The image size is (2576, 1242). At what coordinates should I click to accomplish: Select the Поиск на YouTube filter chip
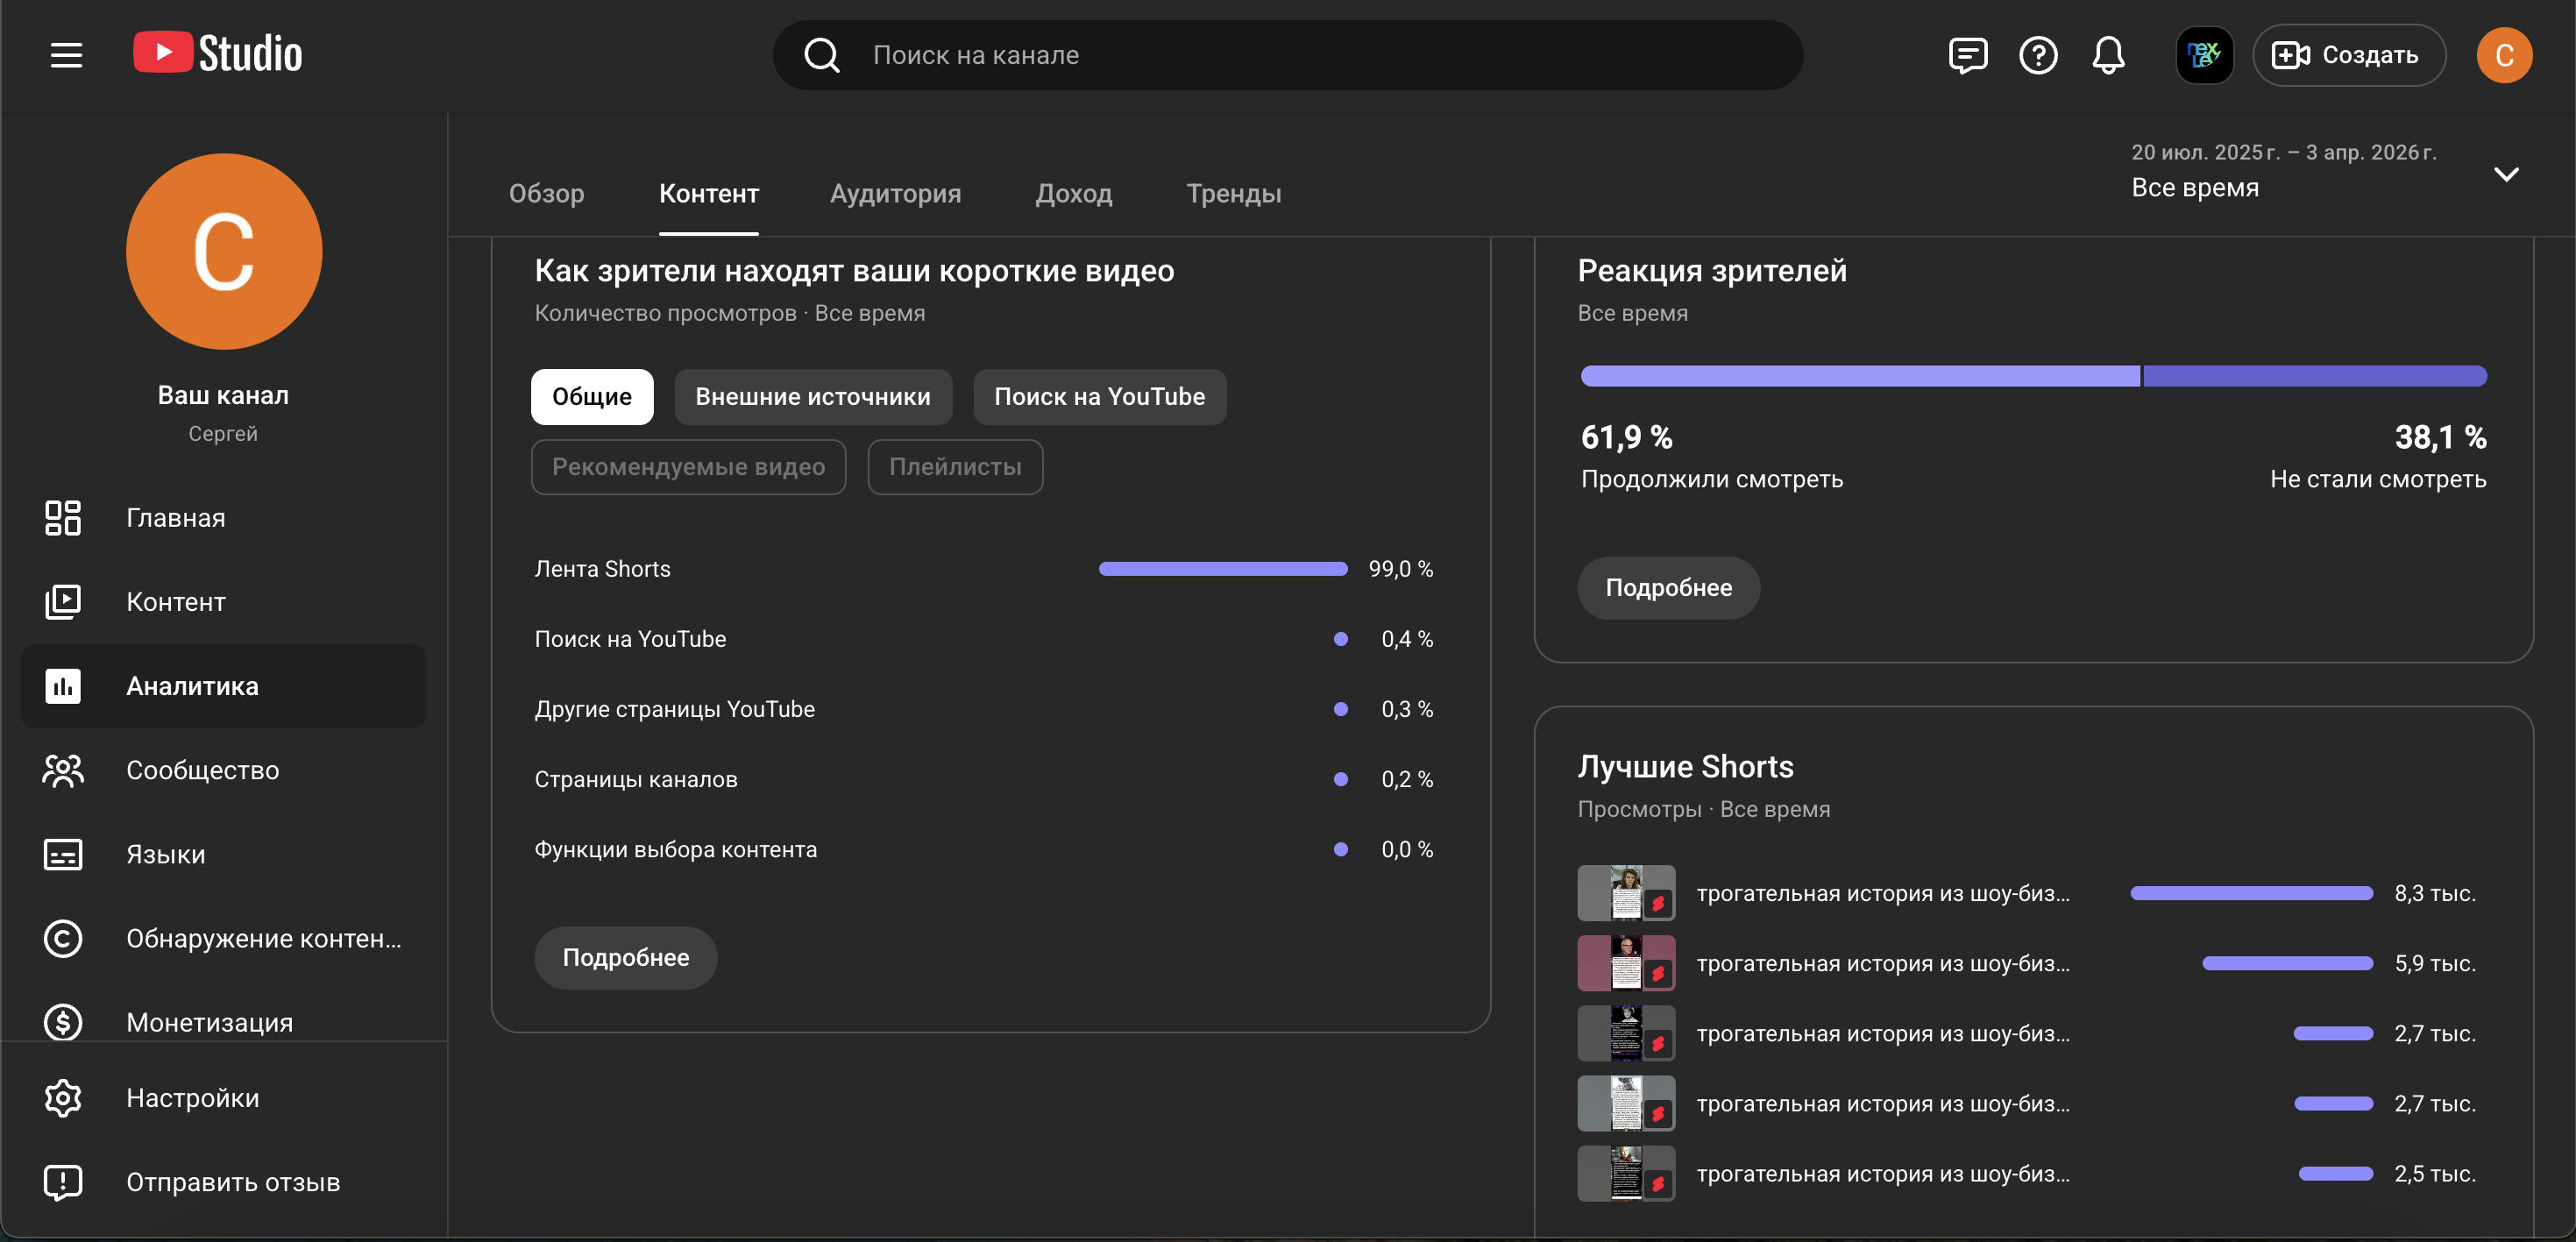(1099, 397)
